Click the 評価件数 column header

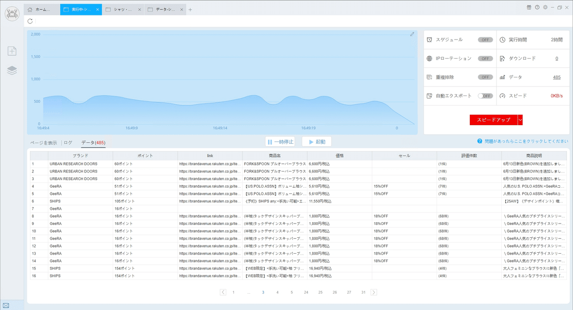469,156
